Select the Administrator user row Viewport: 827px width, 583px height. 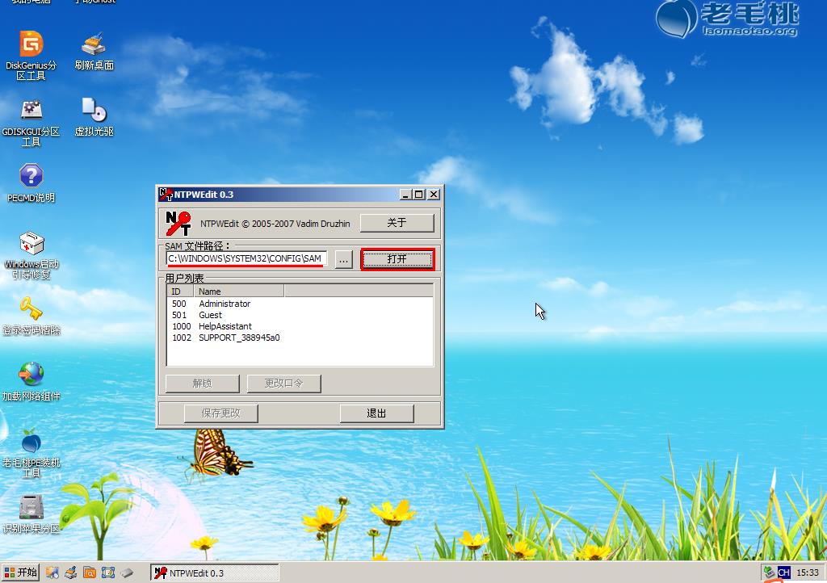pos(300,304)
